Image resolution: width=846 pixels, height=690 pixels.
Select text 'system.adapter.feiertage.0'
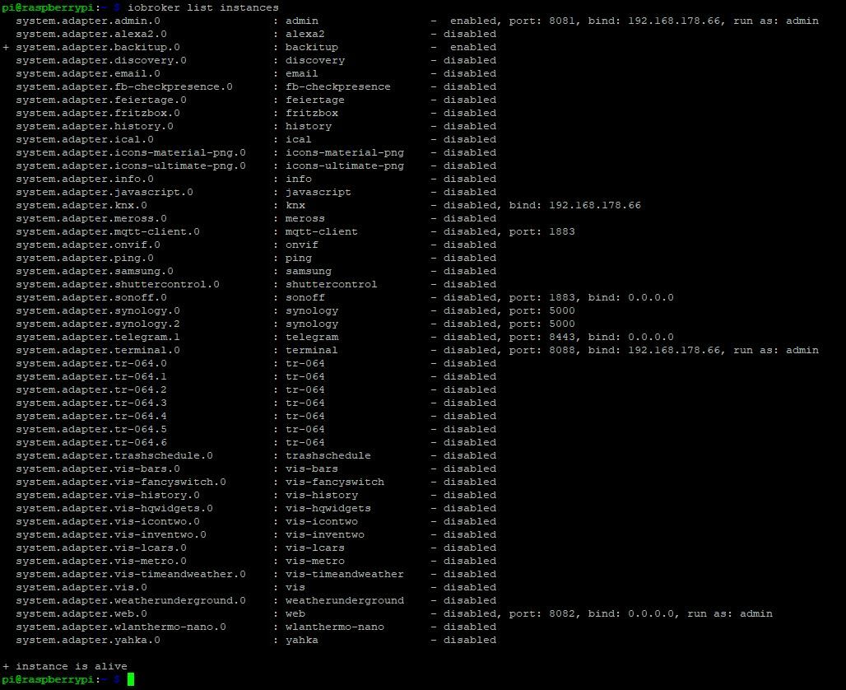[x=101, y=100]
